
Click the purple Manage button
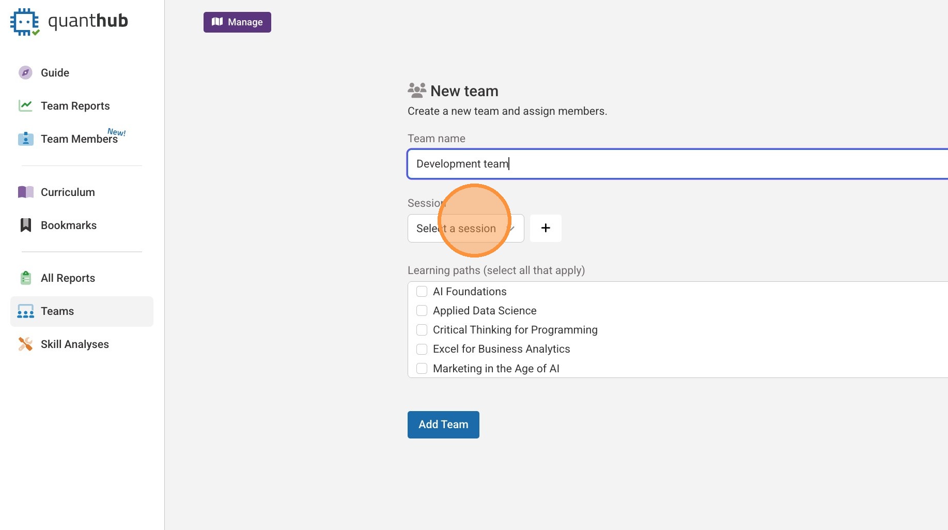[x=237, y=22]
